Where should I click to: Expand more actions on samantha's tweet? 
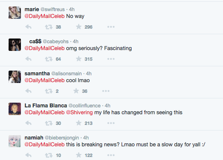pyautogui.click(x=106, y=91)
